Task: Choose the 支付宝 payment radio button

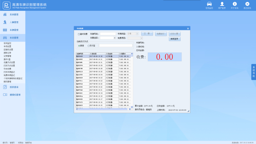Action: coord(88,46)
